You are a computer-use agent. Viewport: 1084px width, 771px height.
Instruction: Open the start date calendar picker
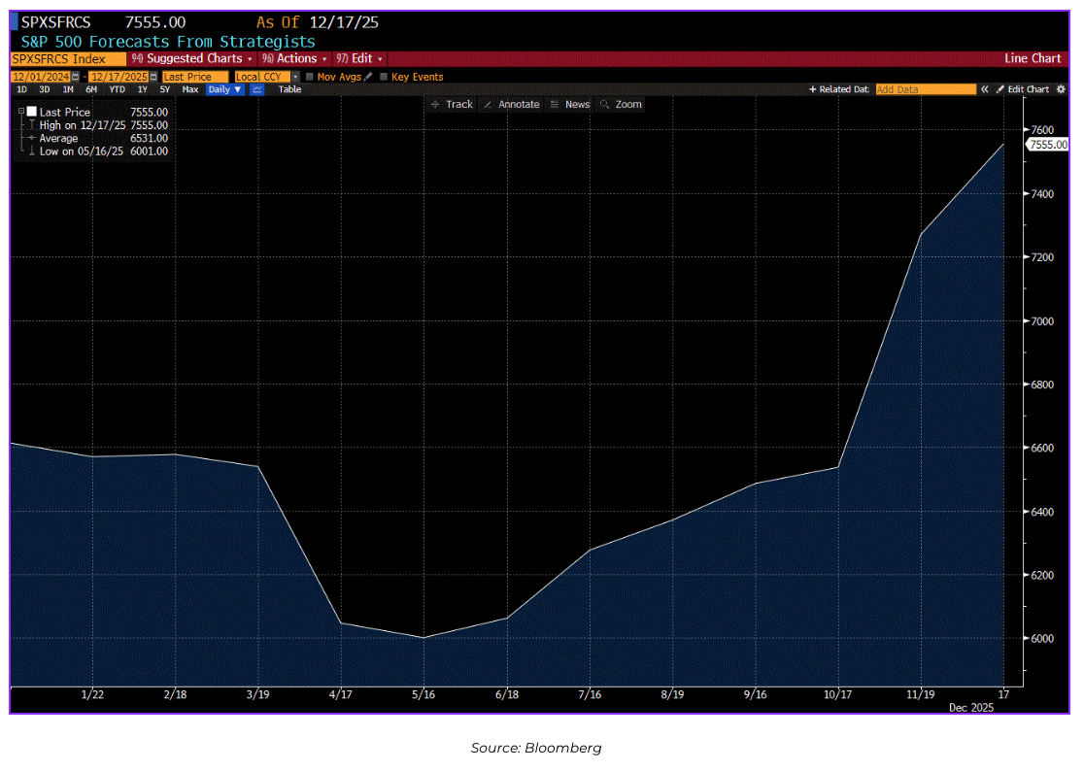point(73,77)
